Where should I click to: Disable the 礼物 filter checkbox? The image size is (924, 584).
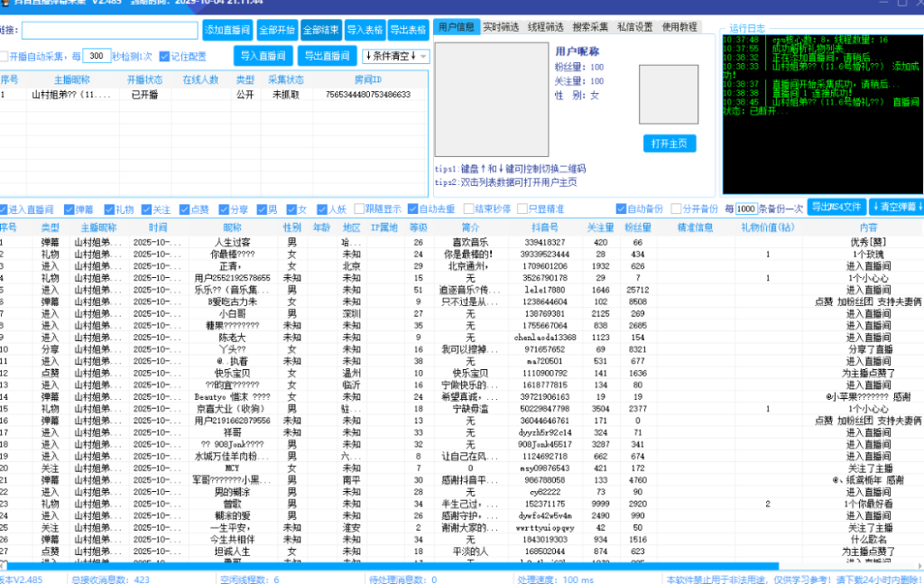pos(107,209)
